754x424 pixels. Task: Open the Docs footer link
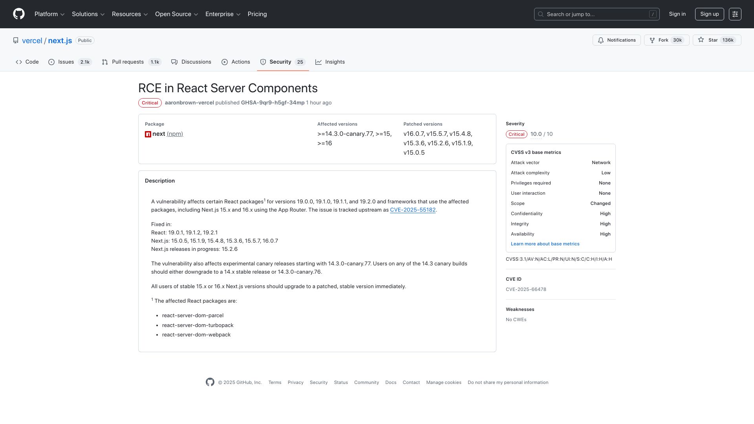(391, 382)
